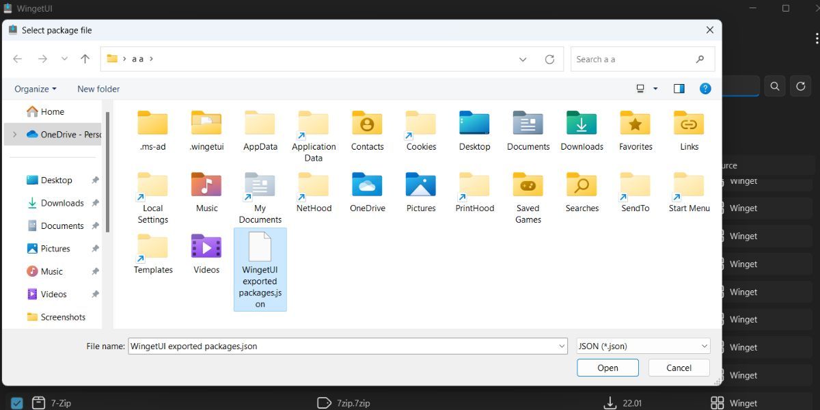Select the Local Settings shortcut folder

click(152, 198)
